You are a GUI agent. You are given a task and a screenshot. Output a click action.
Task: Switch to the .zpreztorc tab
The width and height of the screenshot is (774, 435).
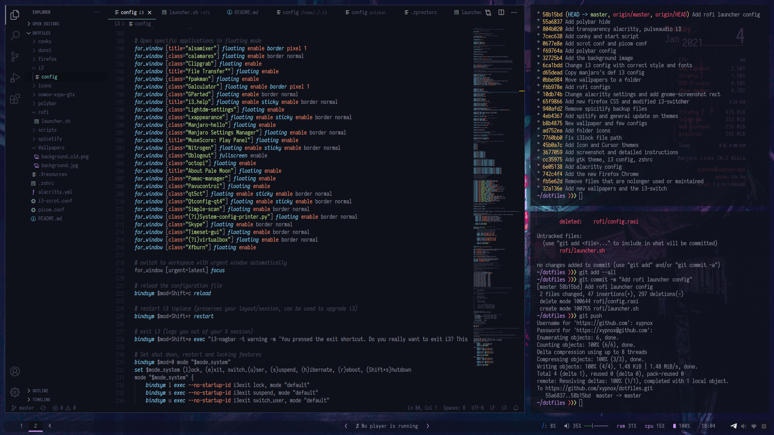point(423,12)
